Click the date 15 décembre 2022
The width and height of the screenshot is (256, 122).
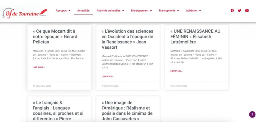[x=42, y=86]
